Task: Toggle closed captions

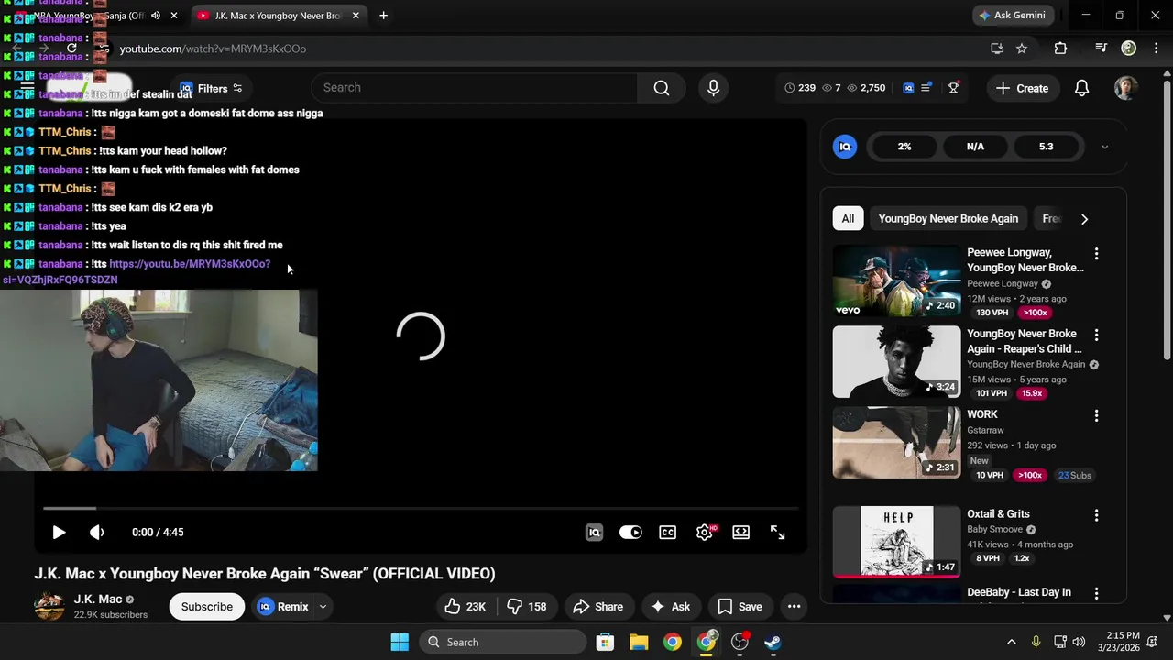Action: pyautogui.click(x=668, y=533)
